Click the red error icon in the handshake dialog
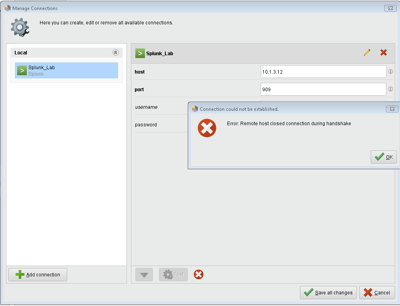The height and width of the screenshot is (306, 400). tap(207, 128)
